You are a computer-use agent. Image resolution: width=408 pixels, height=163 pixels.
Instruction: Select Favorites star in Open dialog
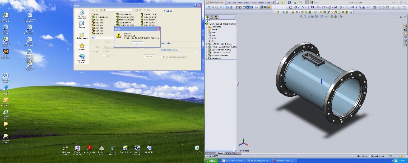pyautogui.click(x=82, y=46)
